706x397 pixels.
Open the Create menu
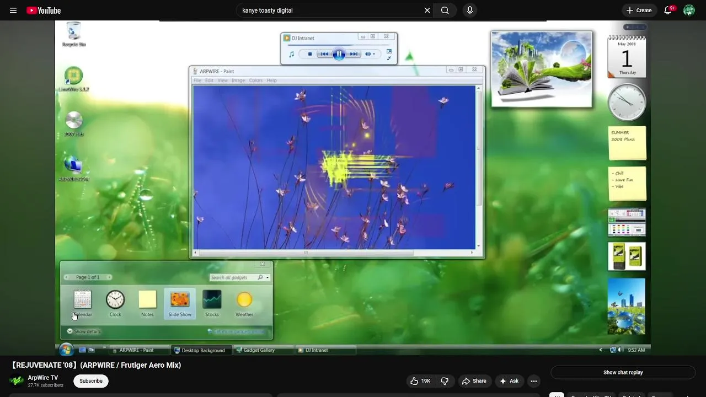[639, 10]
